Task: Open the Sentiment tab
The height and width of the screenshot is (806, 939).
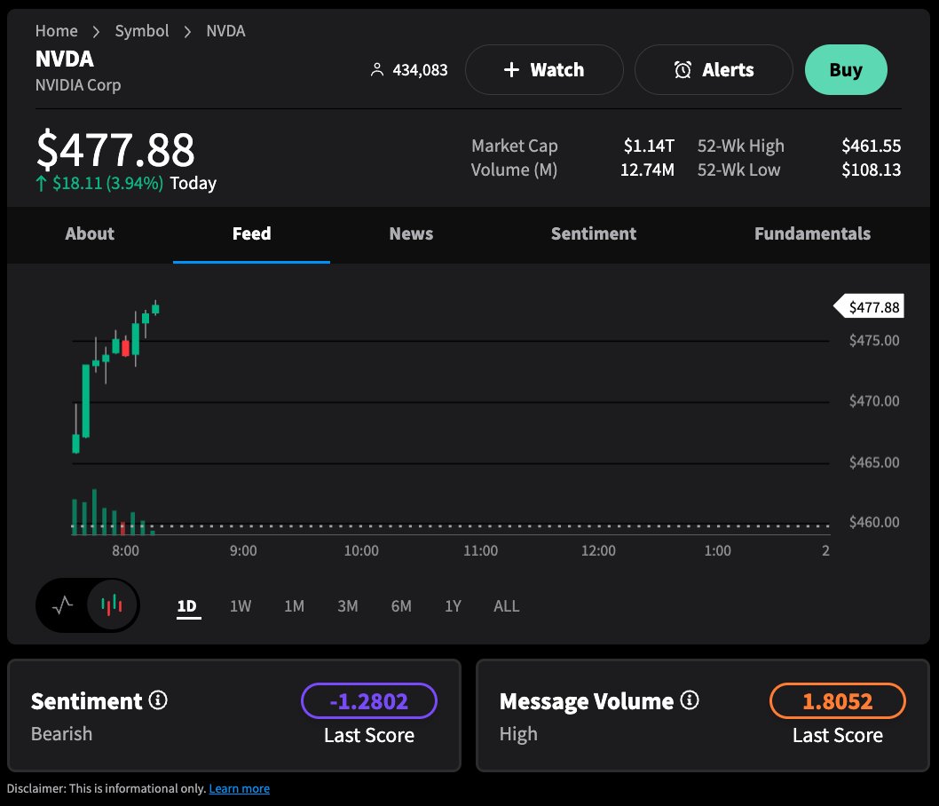Action: 594,233
